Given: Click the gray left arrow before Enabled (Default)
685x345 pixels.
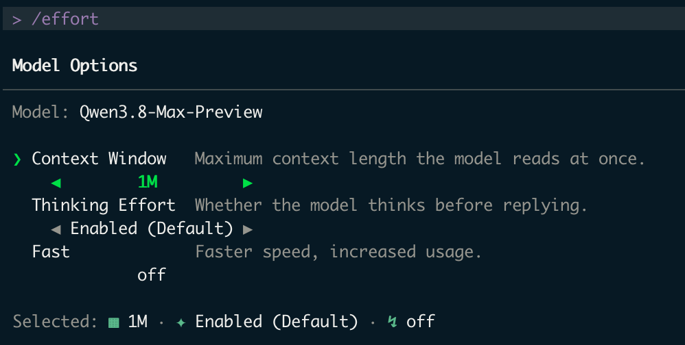Looking at the screenshot, I should point(56,229).
